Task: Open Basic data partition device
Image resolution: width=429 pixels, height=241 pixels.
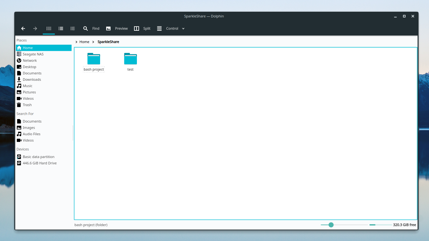Action: (x=44, y=157)
